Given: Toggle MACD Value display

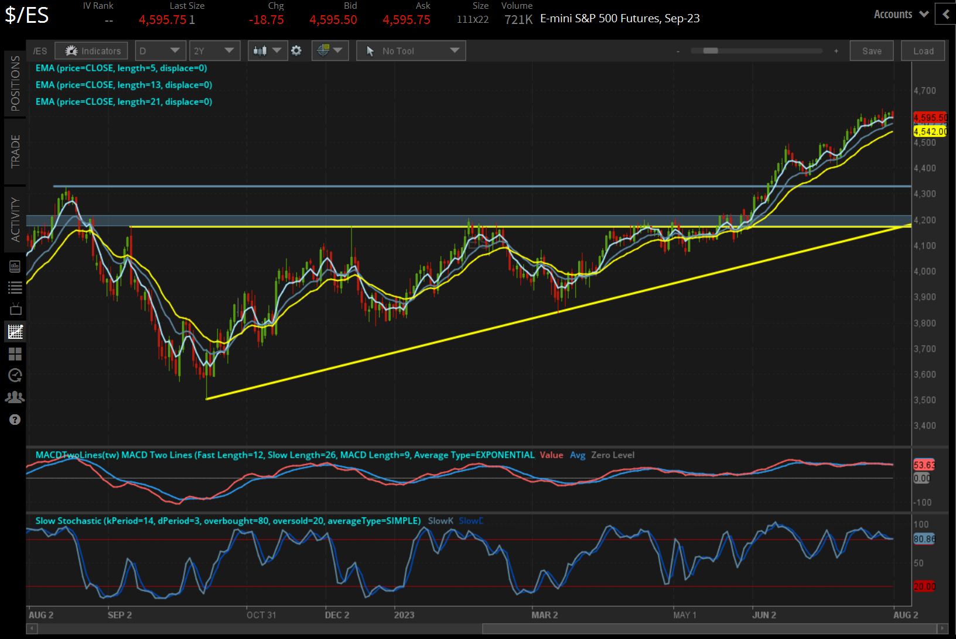Looking at the screenshot, I should (x=551, y=455).
